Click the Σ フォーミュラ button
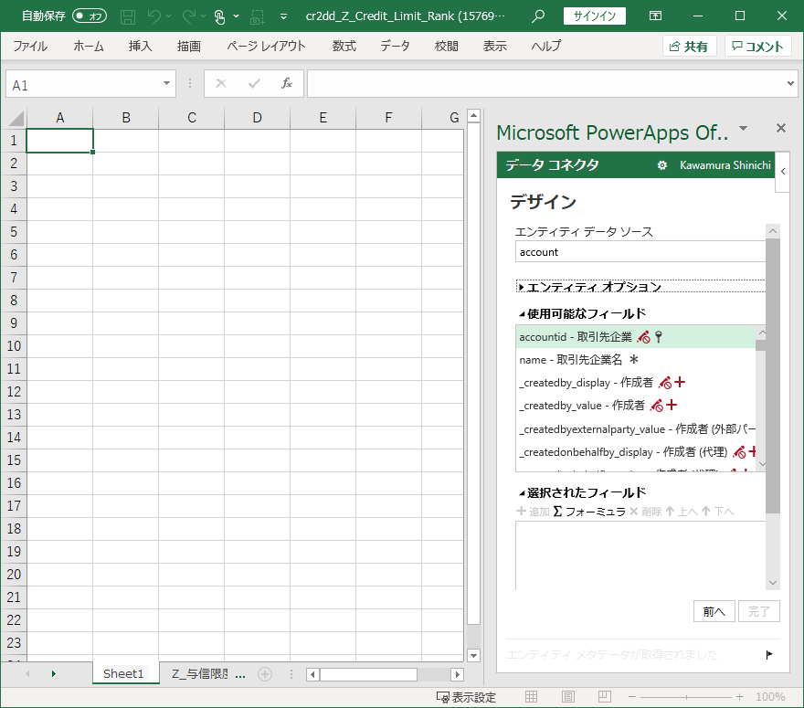Viewport: 804px width, 708px height. [x=589, y=512]
